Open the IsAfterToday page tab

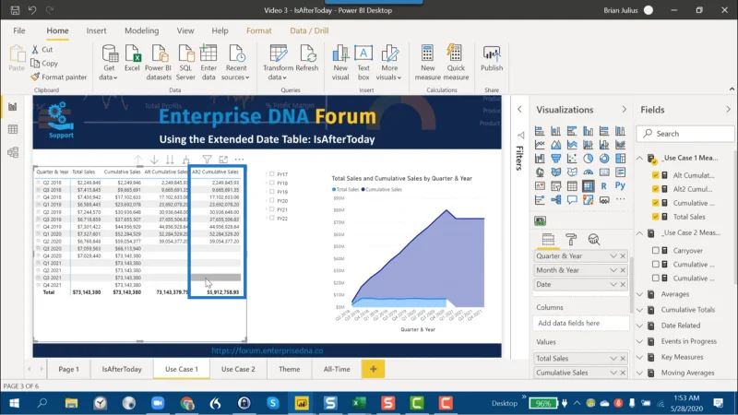click(x=122, y=370)
